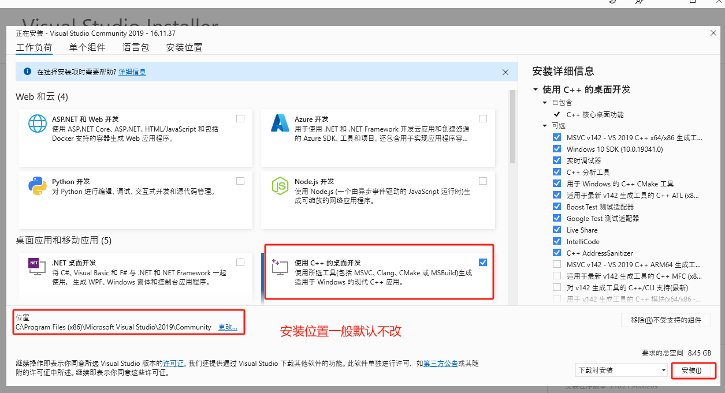Click the Python development logo icon
This screenshot has width=725, height=393.
(x=38, y=186)
